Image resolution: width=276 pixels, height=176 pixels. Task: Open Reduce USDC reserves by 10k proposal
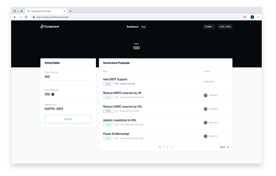coord(122,107)
